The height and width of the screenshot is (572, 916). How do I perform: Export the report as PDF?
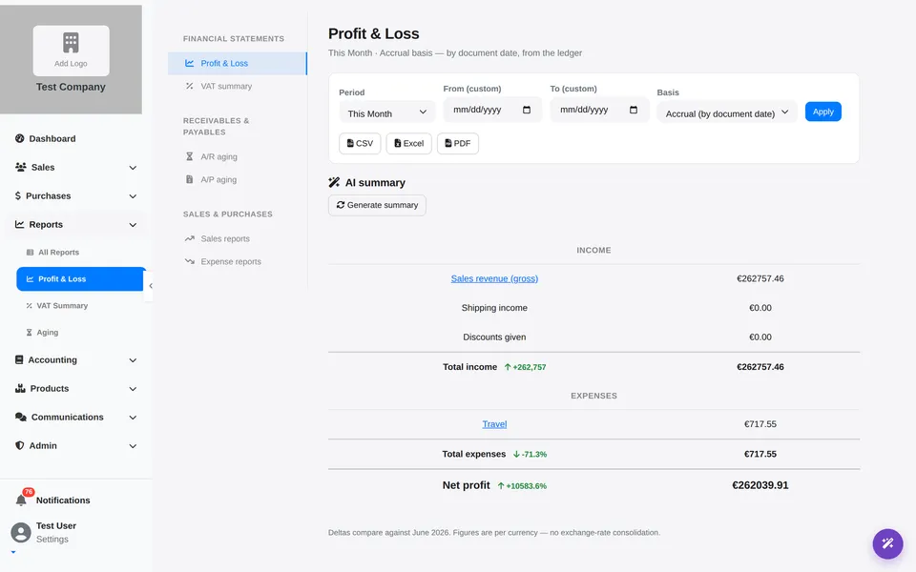(x=458, y=143)
